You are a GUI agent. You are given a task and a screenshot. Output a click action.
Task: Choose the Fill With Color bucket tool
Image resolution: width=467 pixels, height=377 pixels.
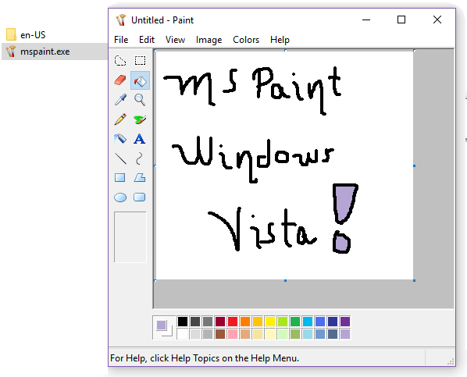tap(140, 80)
